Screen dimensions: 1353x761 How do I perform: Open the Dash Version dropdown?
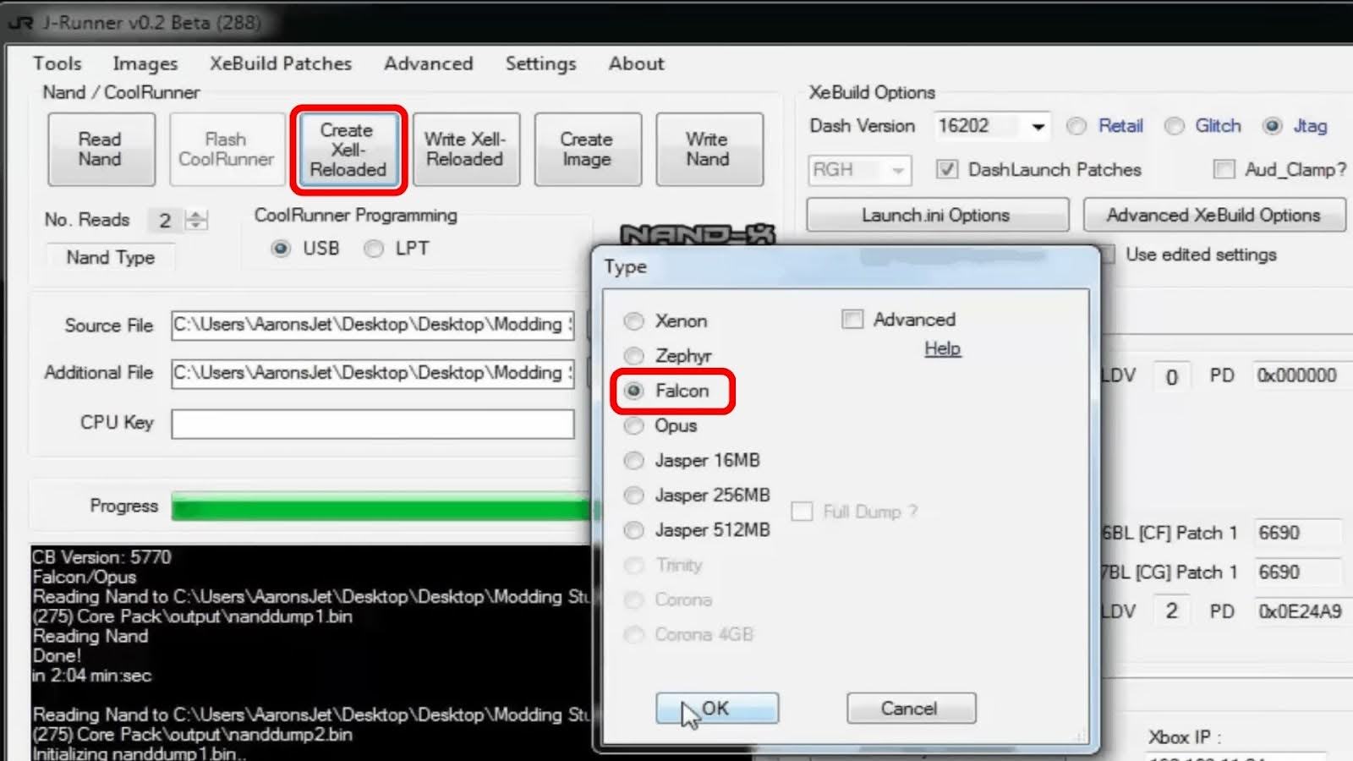click(x=1038, y=125)
